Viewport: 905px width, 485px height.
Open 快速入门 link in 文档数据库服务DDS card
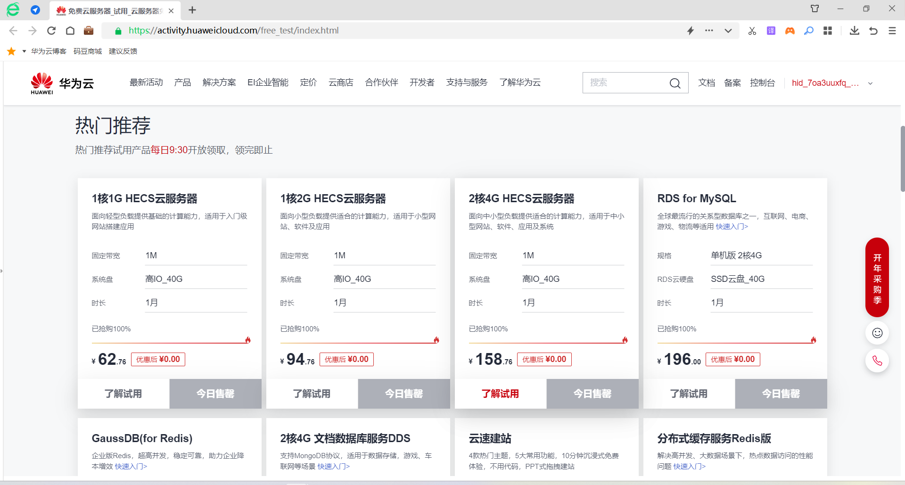click(334, 467)
